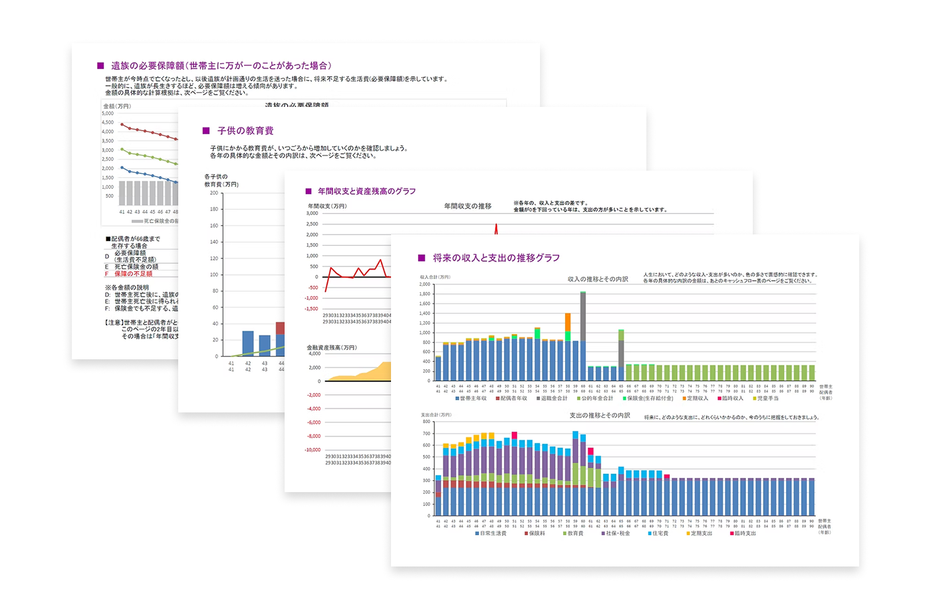Screen dimensions: 931x609
Task: Click the 収入の推移とその内訳 chart title
Action: coord(597,280)
